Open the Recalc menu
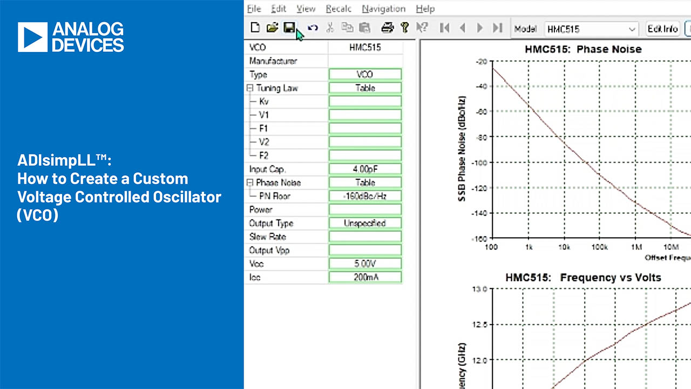The image size is (691, 389). (338, 9)
